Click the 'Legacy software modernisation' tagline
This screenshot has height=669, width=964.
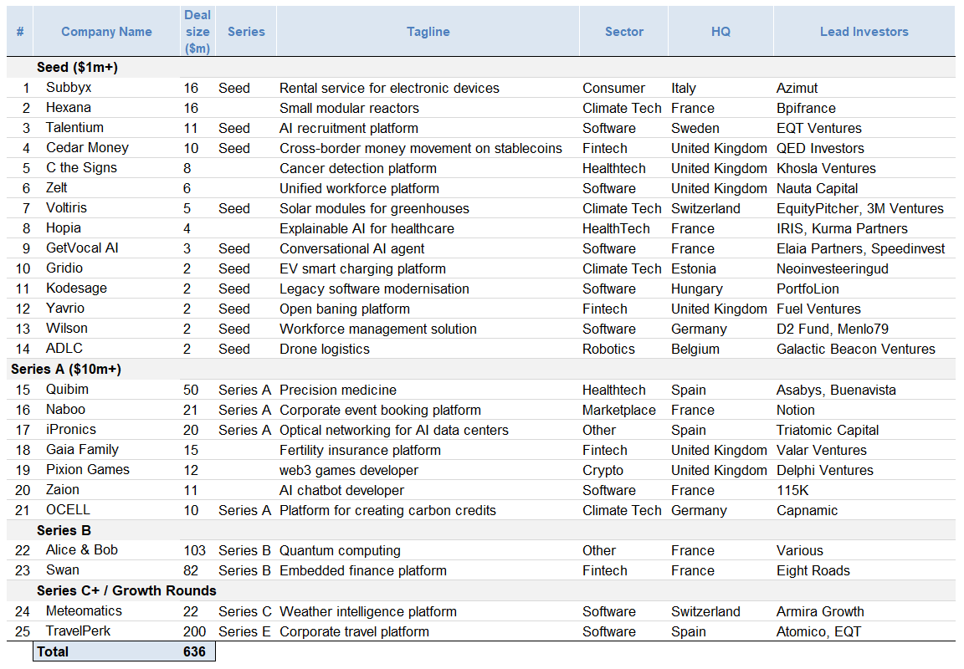click(x=374, y=289)
